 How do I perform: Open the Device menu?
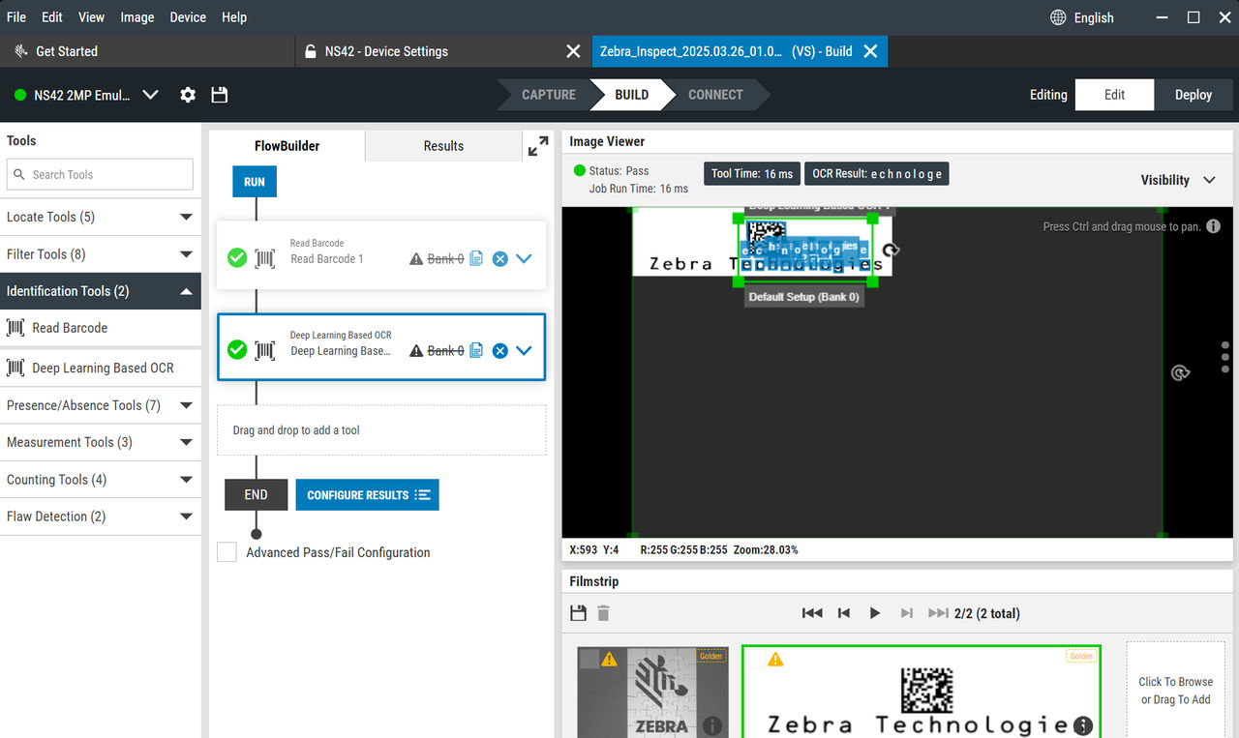188,17
